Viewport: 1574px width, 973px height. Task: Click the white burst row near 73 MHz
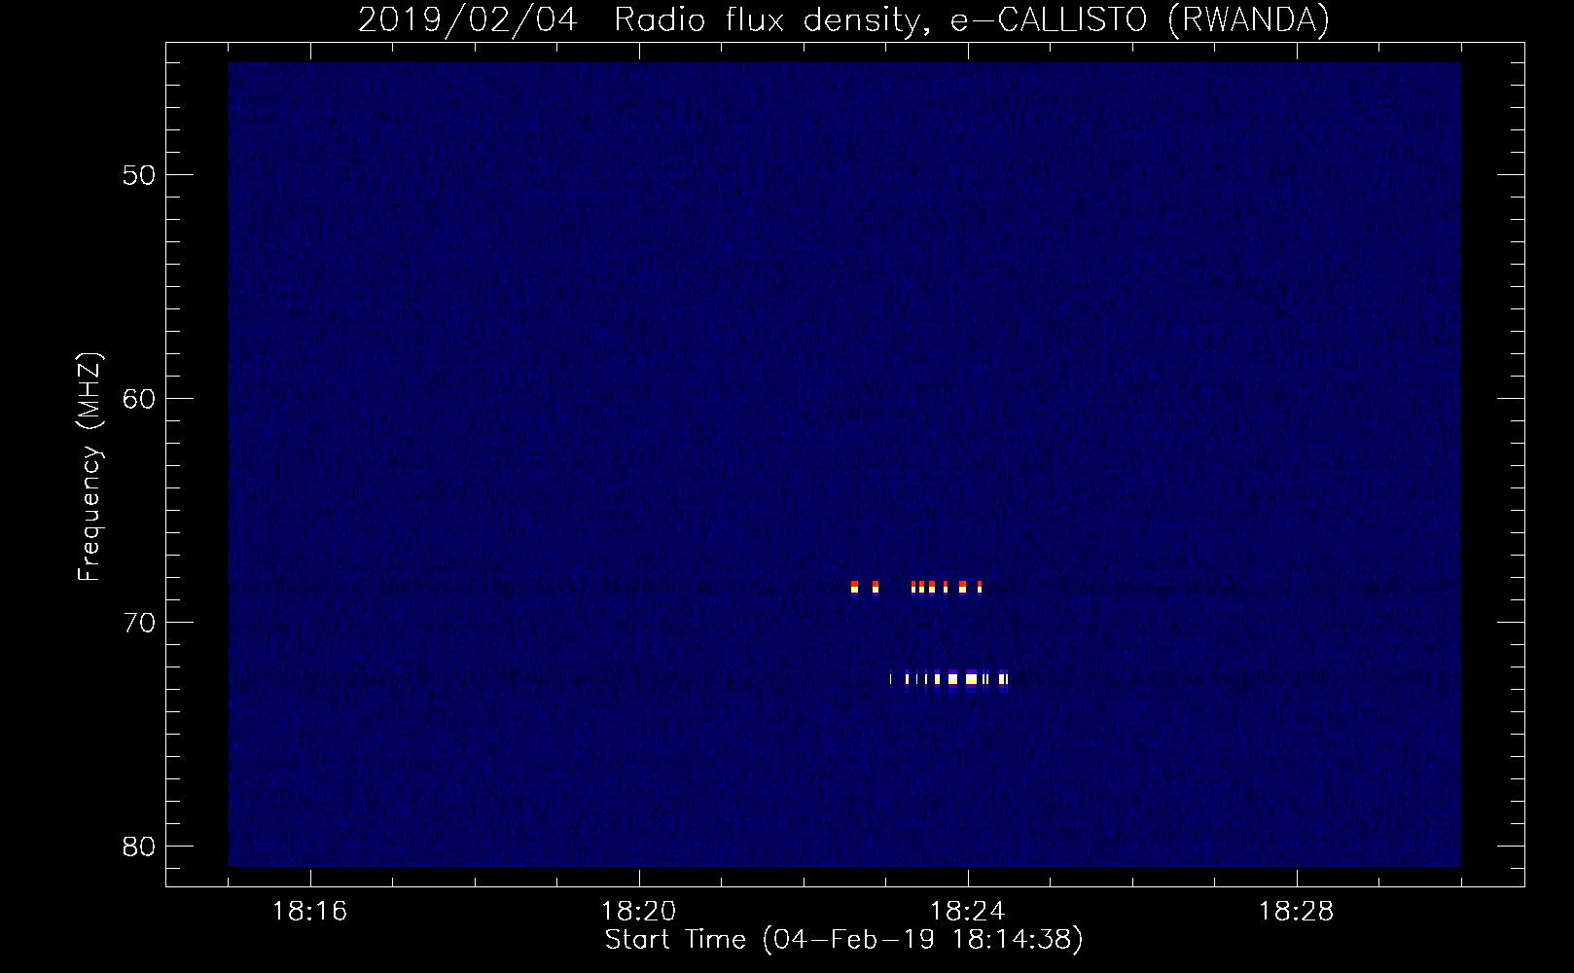point(948,679)
